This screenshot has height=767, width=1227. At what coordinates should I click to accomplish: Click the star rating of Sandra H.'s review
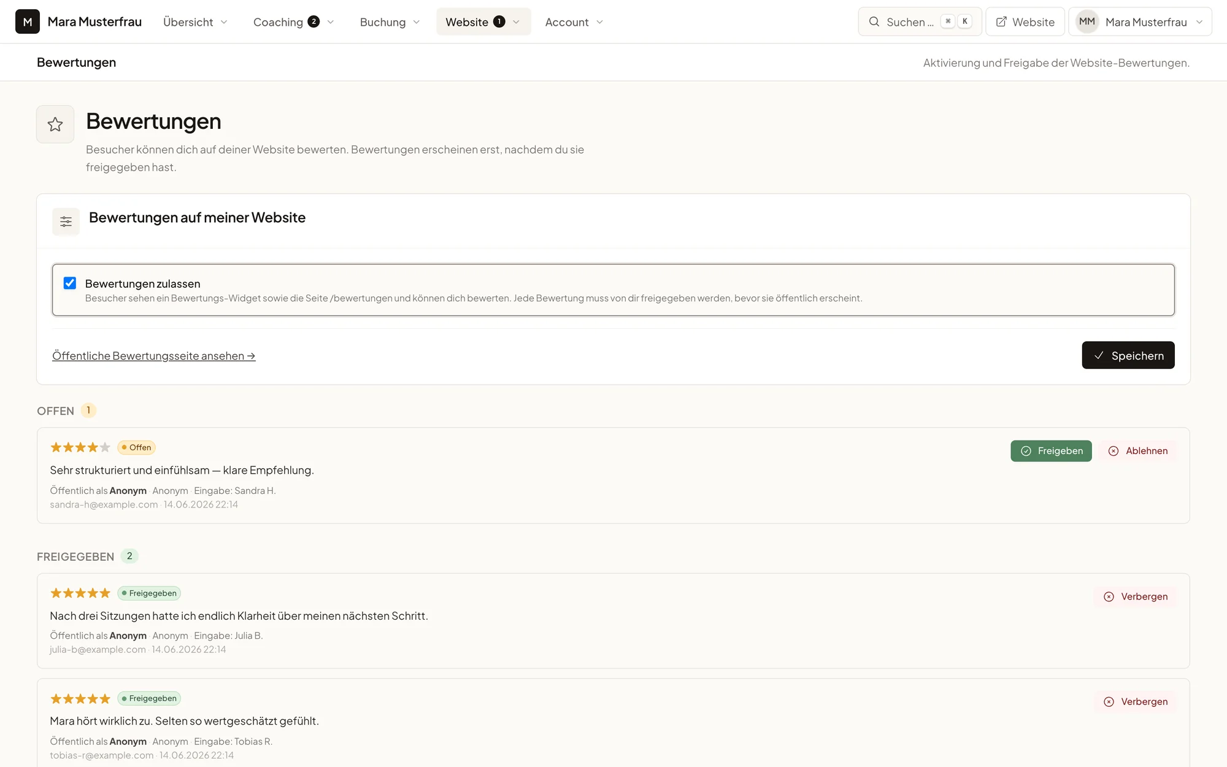(x=80, y=447)
